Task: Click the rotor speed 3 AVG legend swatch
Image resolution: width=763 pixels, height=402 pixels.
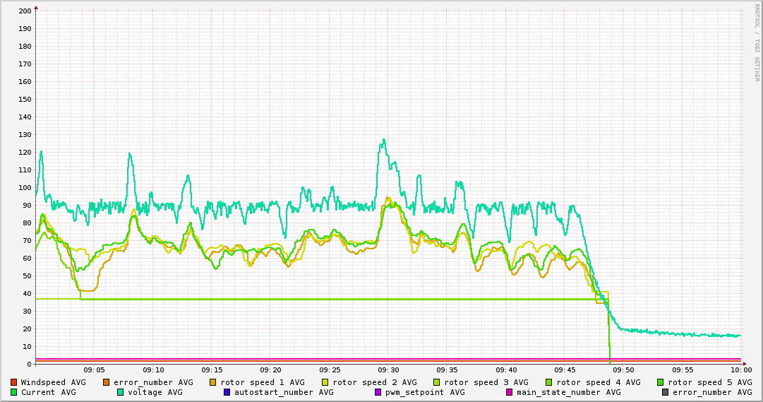Action: [x=437, y=382]
